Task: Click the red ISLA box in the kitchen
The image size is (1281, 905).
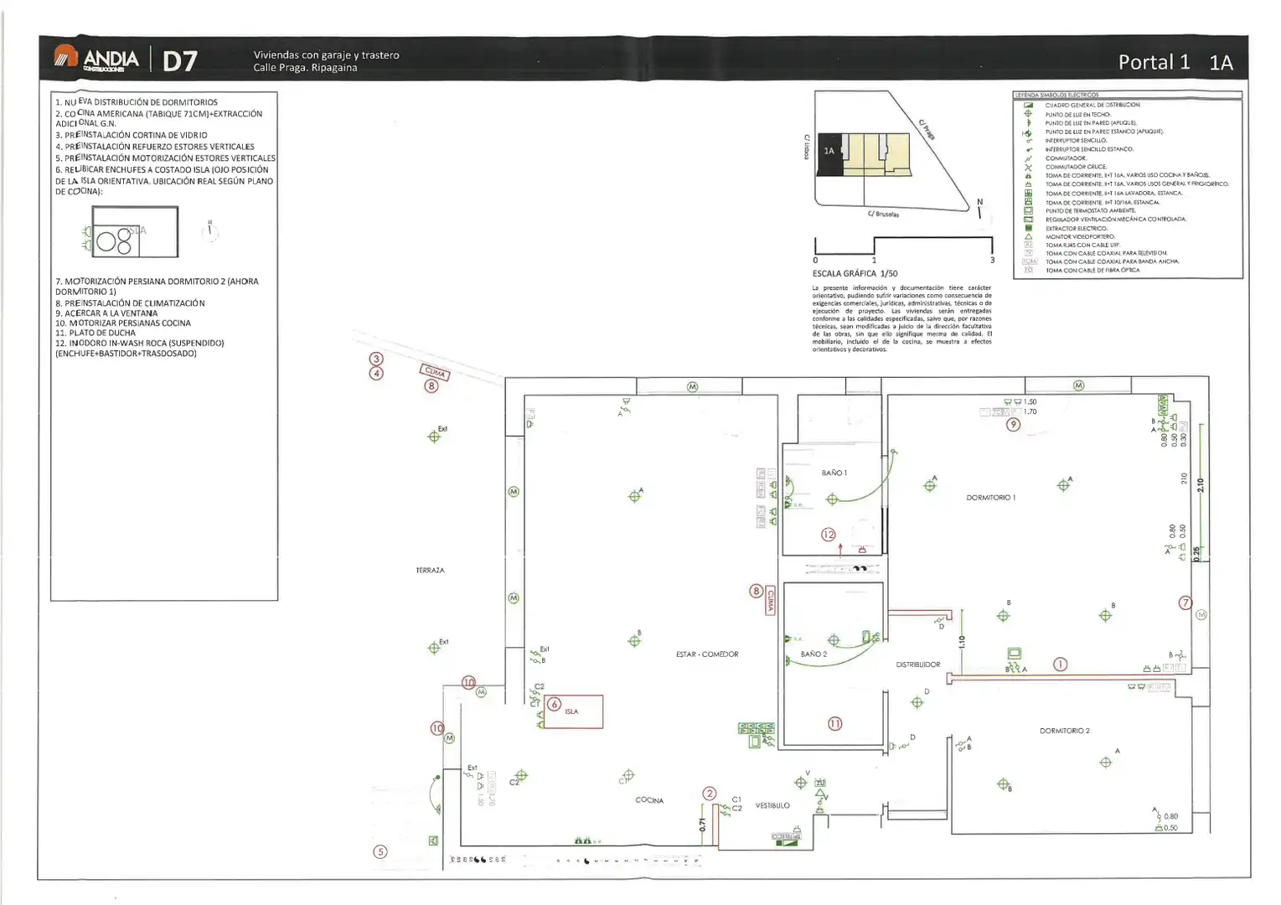Action: point(573,711)
